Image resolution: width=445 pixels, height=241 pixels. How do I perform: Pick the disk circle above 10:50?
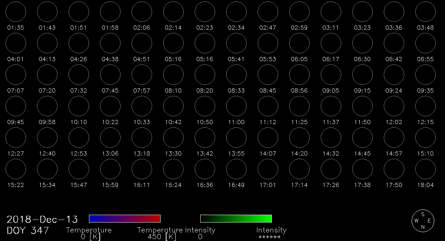click(205, 106)
